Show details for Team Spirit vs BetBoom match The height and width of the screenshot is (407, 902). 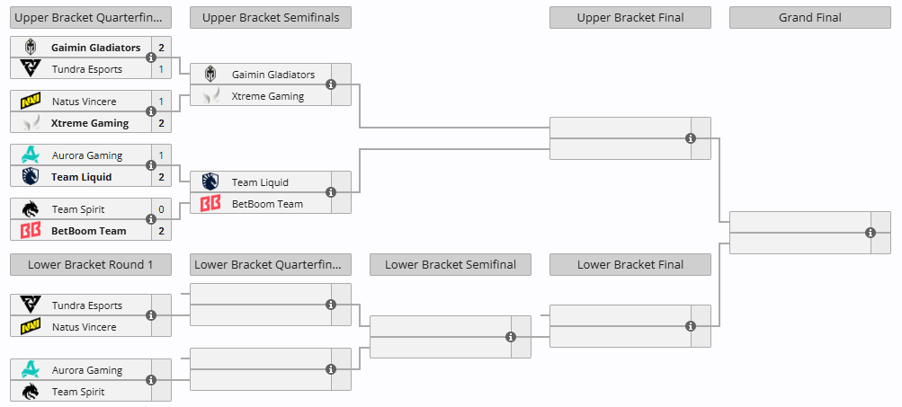coord(151,219)
